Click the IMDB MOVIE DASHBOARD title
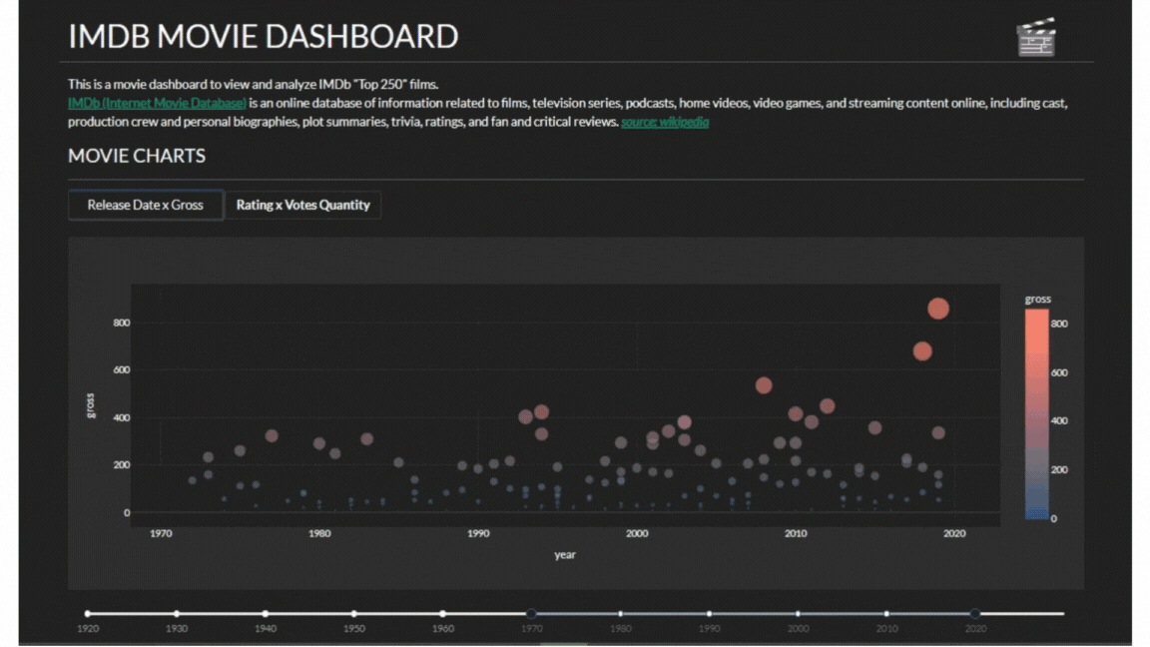This screenshot has height=647, width=1150. 263,36
